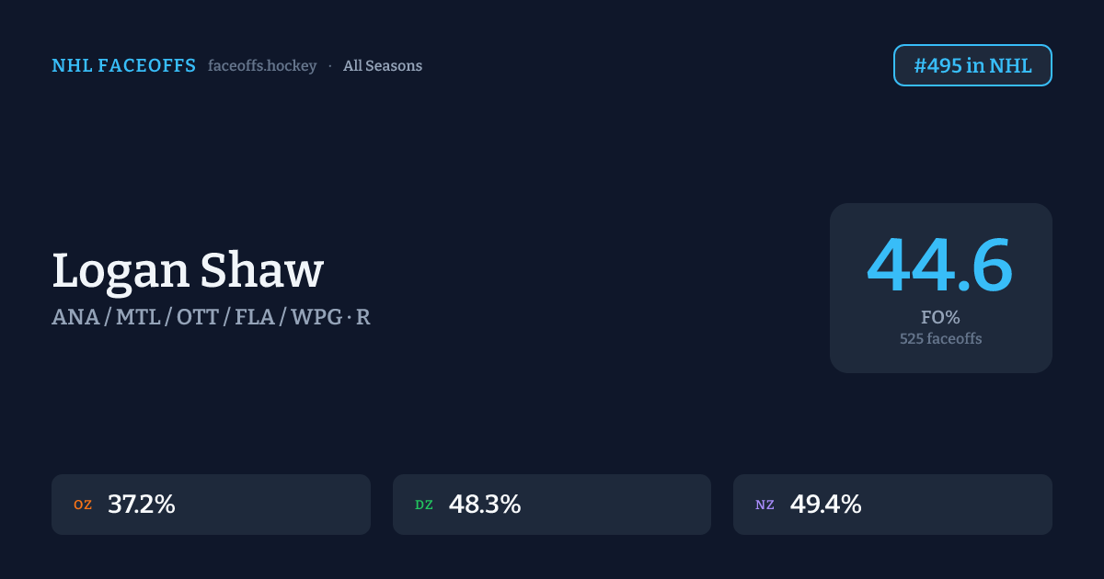Click the R position indicator
1104x579 pixels.
363,317
